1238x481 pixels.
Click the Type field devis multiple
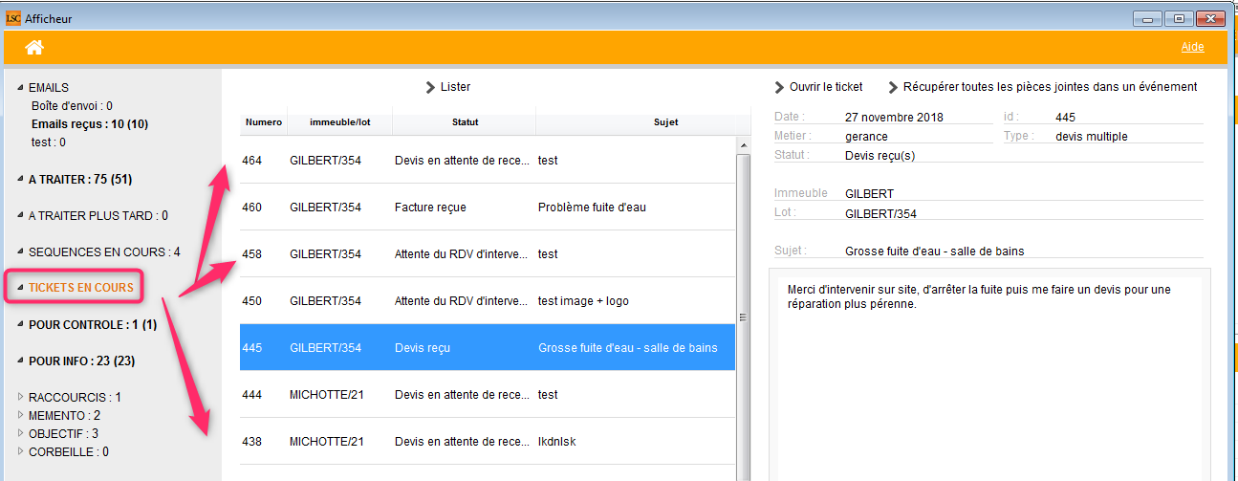(x=1129, y=137)
